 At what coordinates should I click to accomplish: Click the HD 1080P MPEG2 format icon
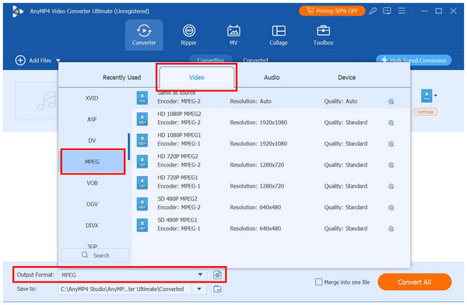pos(142,119)
